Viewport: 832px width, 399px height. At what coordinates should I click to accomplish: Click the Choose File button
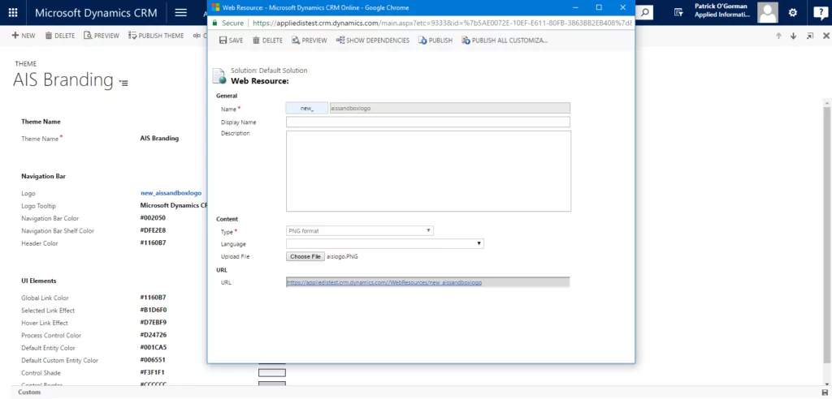pos(305,256)
